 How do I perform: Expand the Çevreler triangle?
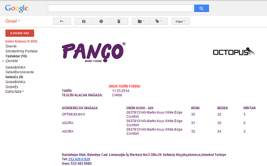tap(3, 61)
